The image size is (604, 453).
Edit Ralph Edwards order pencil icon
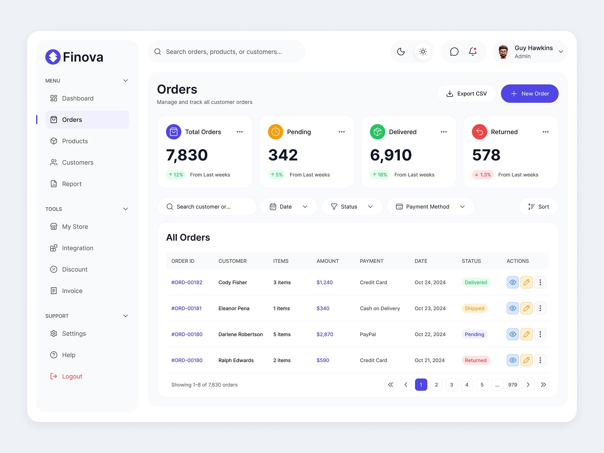point(526,360)
